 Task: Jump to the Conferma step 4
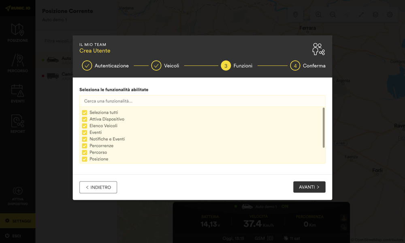point(295,66)
